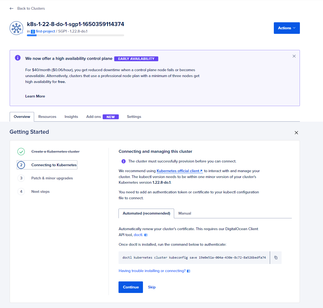Click the step 4 circle icon
323x308 pixels.
[x=21, y=192]
